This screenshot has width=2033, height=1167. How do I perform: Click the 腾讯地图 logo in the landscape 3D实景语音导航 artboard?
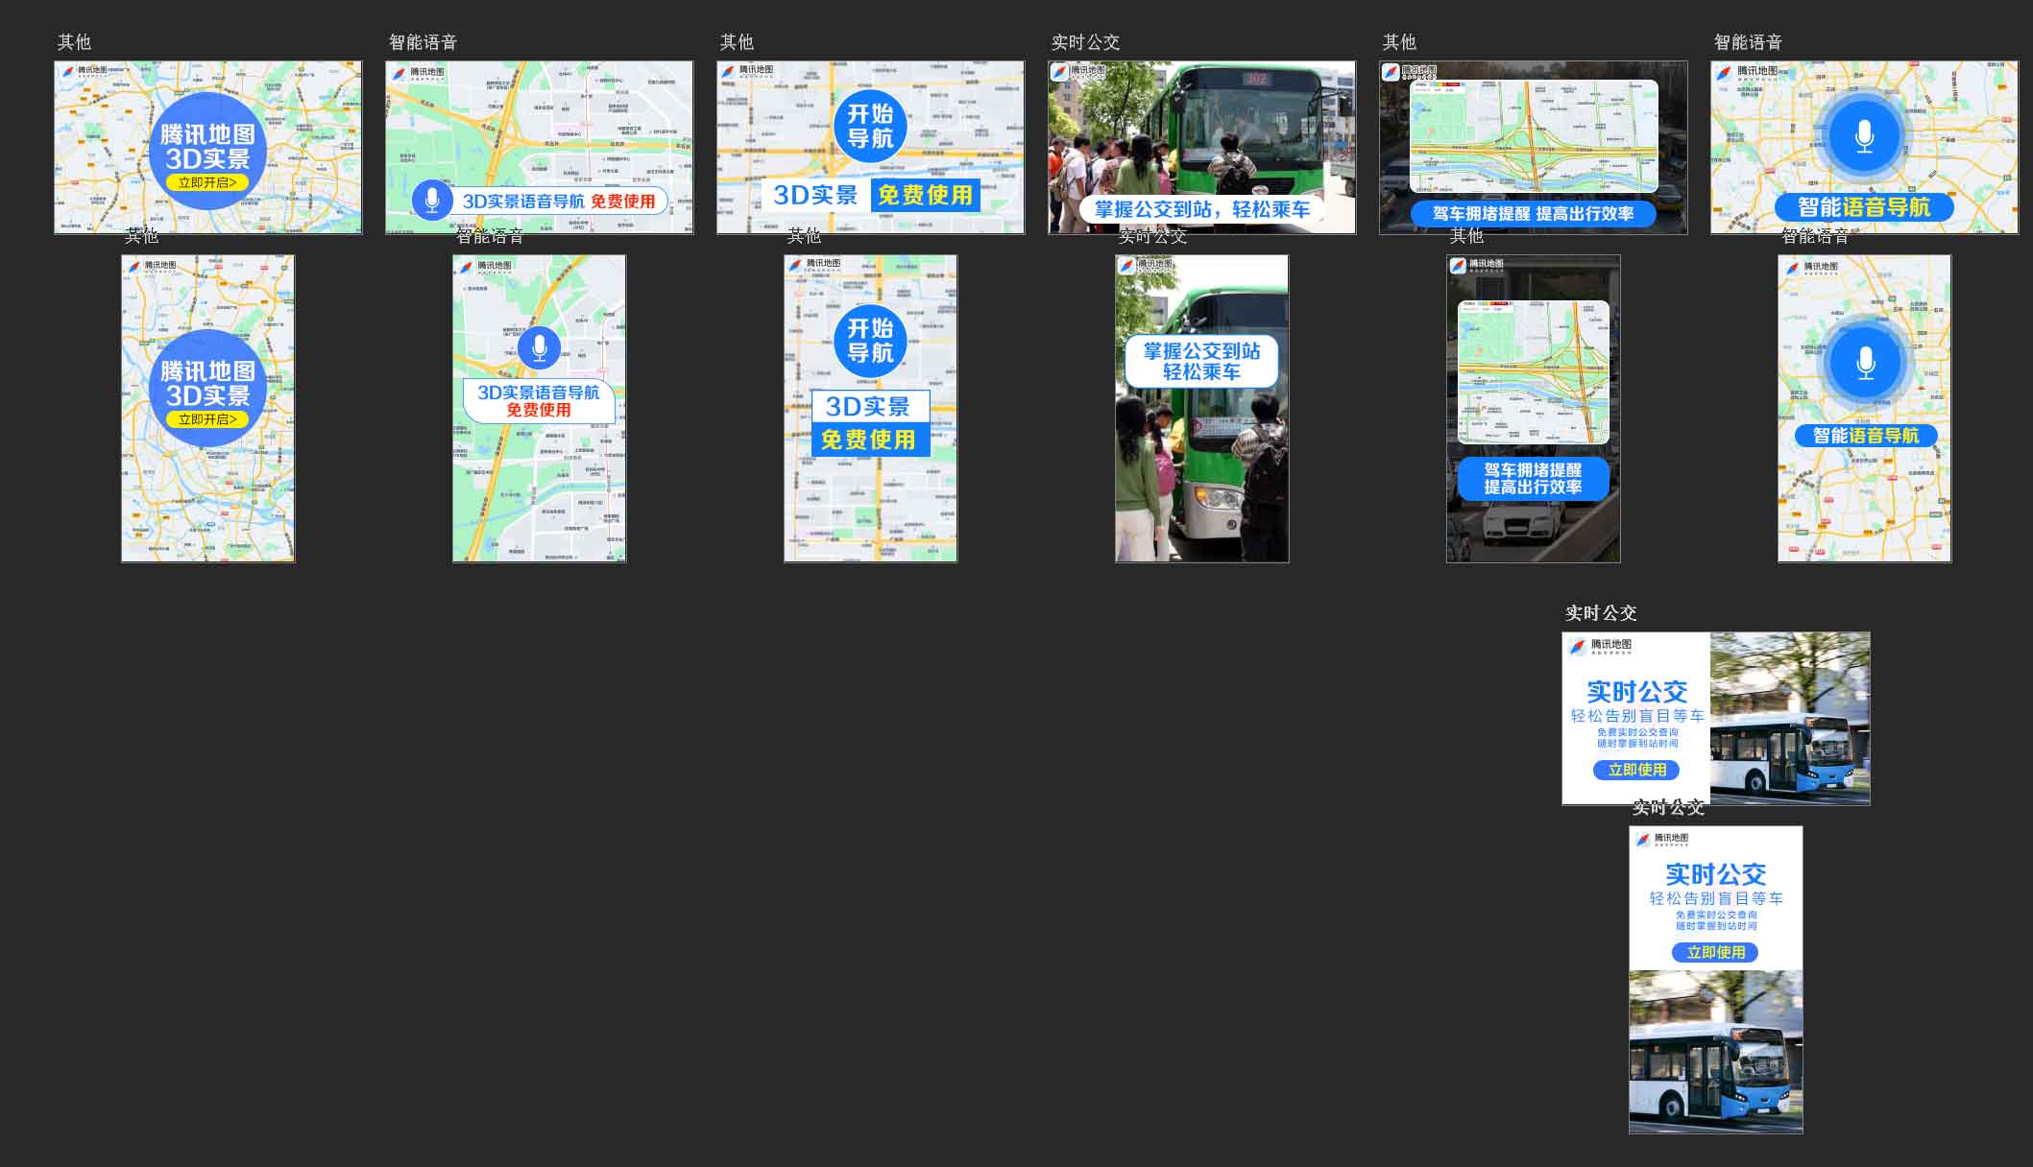419,73
